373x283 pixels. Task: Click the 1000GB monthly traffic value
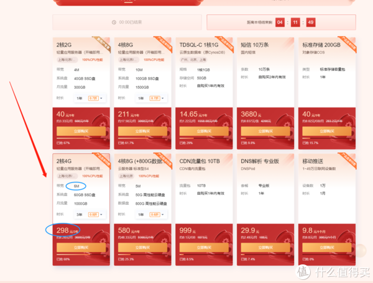point(80,204)
